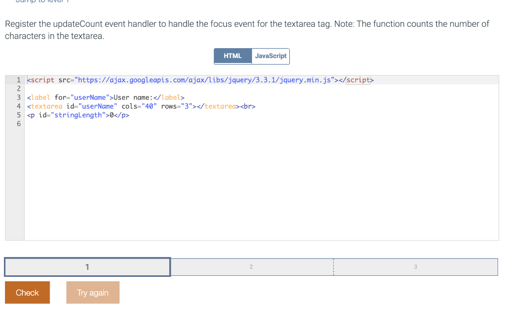Click line 1 containing the jQuery script tag
The image size is (508, 318).
click(149, 79)
